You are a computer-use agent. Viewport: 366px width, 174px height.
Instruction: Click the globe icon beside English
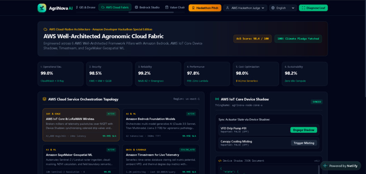273,8
